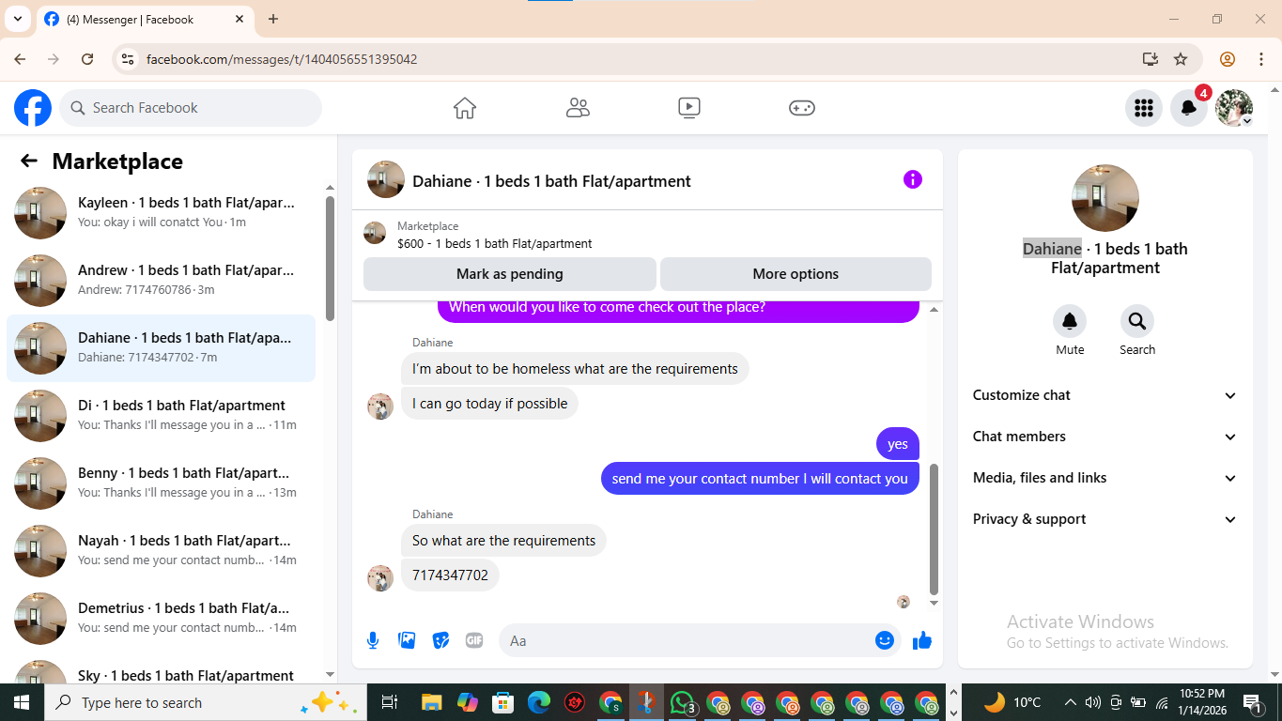Open WhatsApp from taskbar
Viewport: 1282px width, 721px height.
[x=682, y=702]
